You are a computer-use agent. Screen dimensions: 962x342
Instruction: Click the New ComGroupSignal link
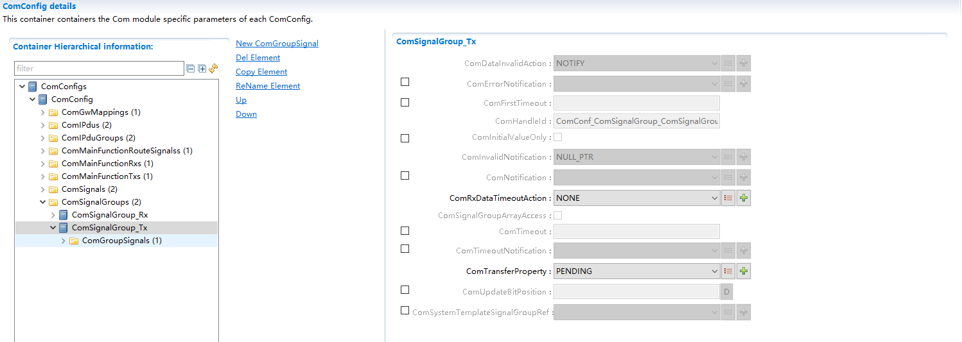pos(277,44)
